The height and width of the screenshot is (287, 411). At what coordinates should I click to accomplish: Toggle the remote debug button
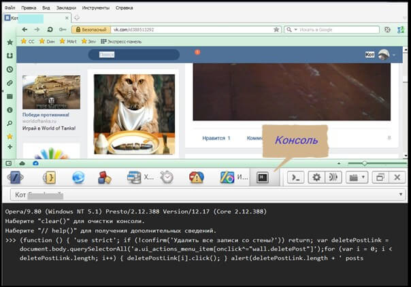pyautogui.click(x=333, y=178)
